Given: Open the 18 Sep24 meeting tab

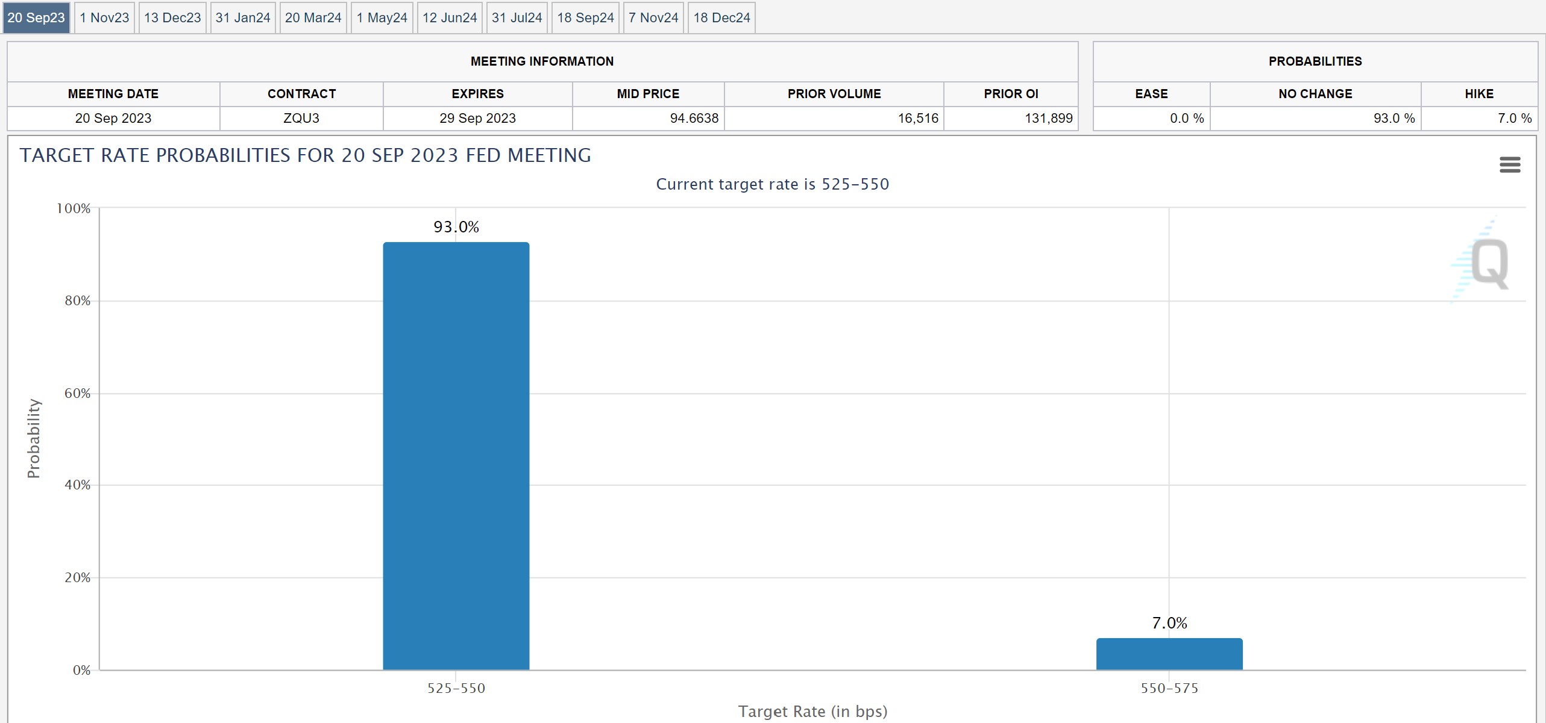Looking at the screenshot, I should [x=585, y=18].
